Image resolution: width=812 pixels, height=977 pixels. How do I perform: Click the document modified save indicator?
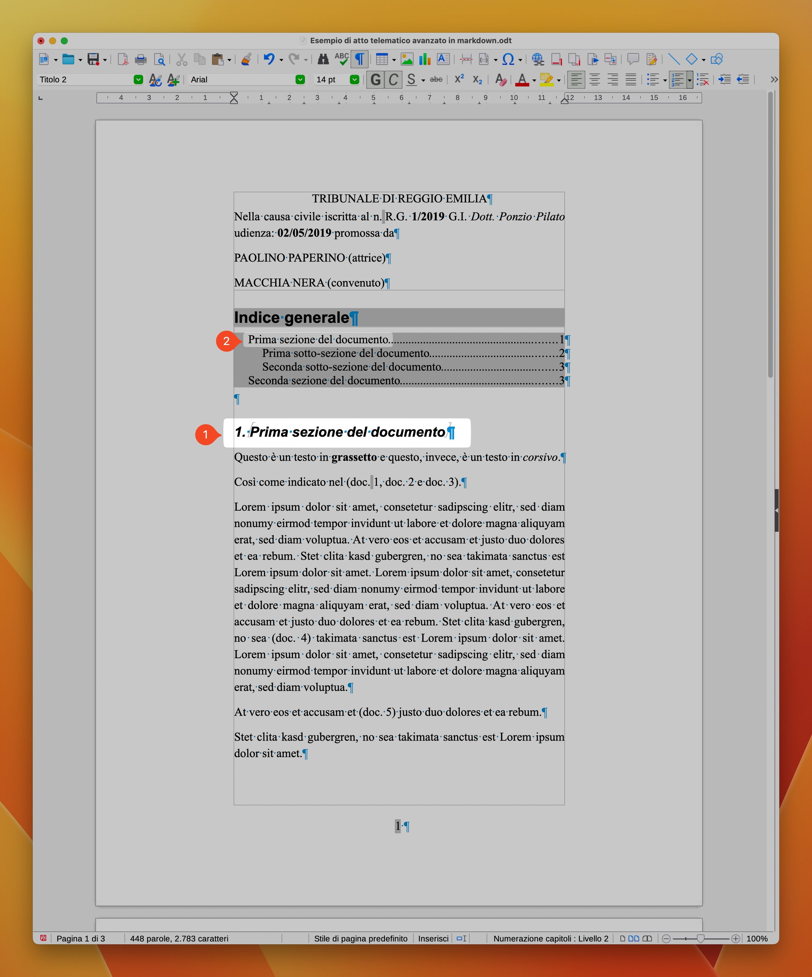(43, 938)
